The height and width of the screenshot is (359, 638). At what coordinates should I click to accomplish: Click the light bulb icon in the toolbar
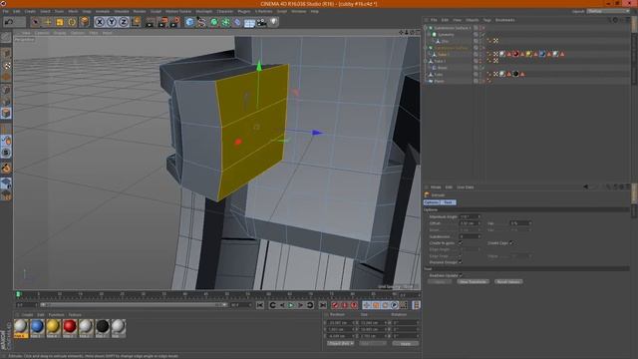[x=274, y=22]
